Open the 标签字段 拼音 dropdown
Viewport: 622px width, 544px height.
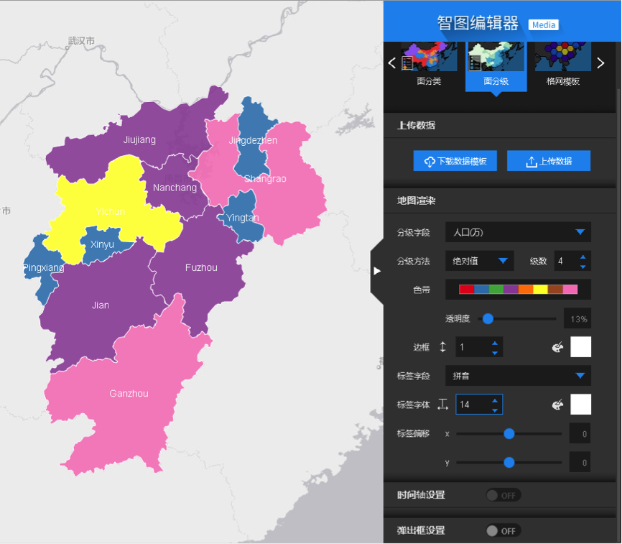518,376
